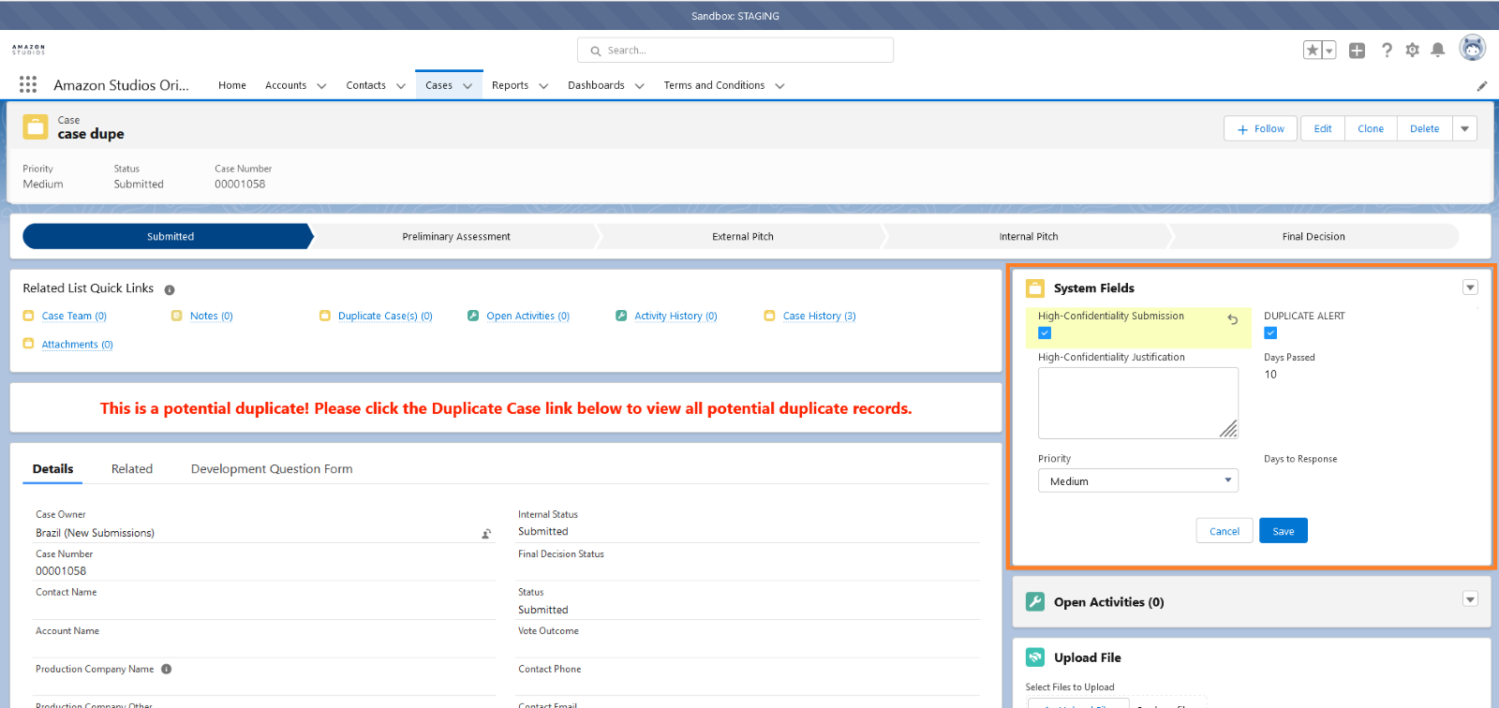
Task: Open the Case History (3) link
Action: click(x=820, y=317)
